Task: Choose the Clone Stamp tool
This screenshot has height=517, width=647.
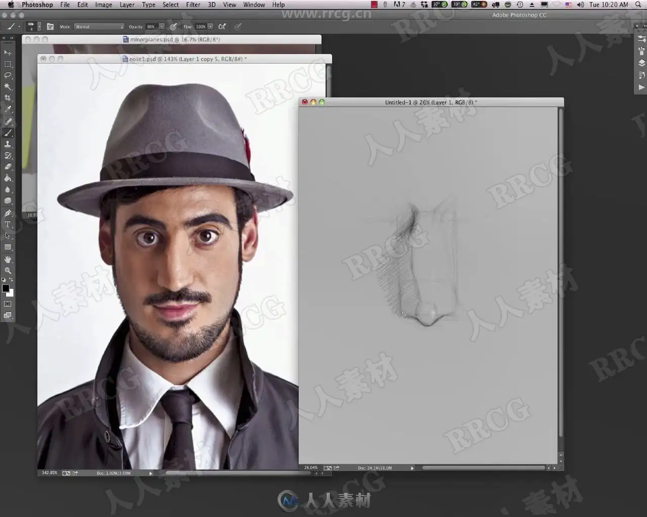Action: click(8, 144)
